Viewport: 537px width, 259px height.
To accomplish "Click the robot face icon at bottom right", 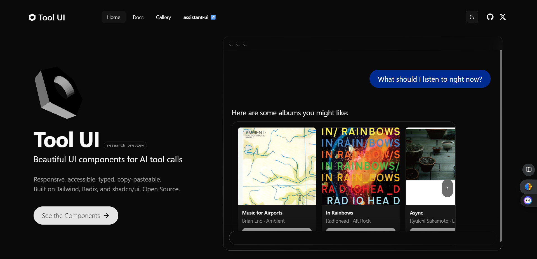I will (x=527, y=201).
